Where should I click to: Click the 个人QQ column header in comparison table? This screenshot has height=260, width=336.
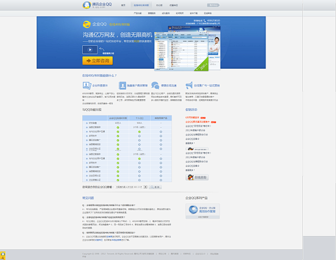139,118
